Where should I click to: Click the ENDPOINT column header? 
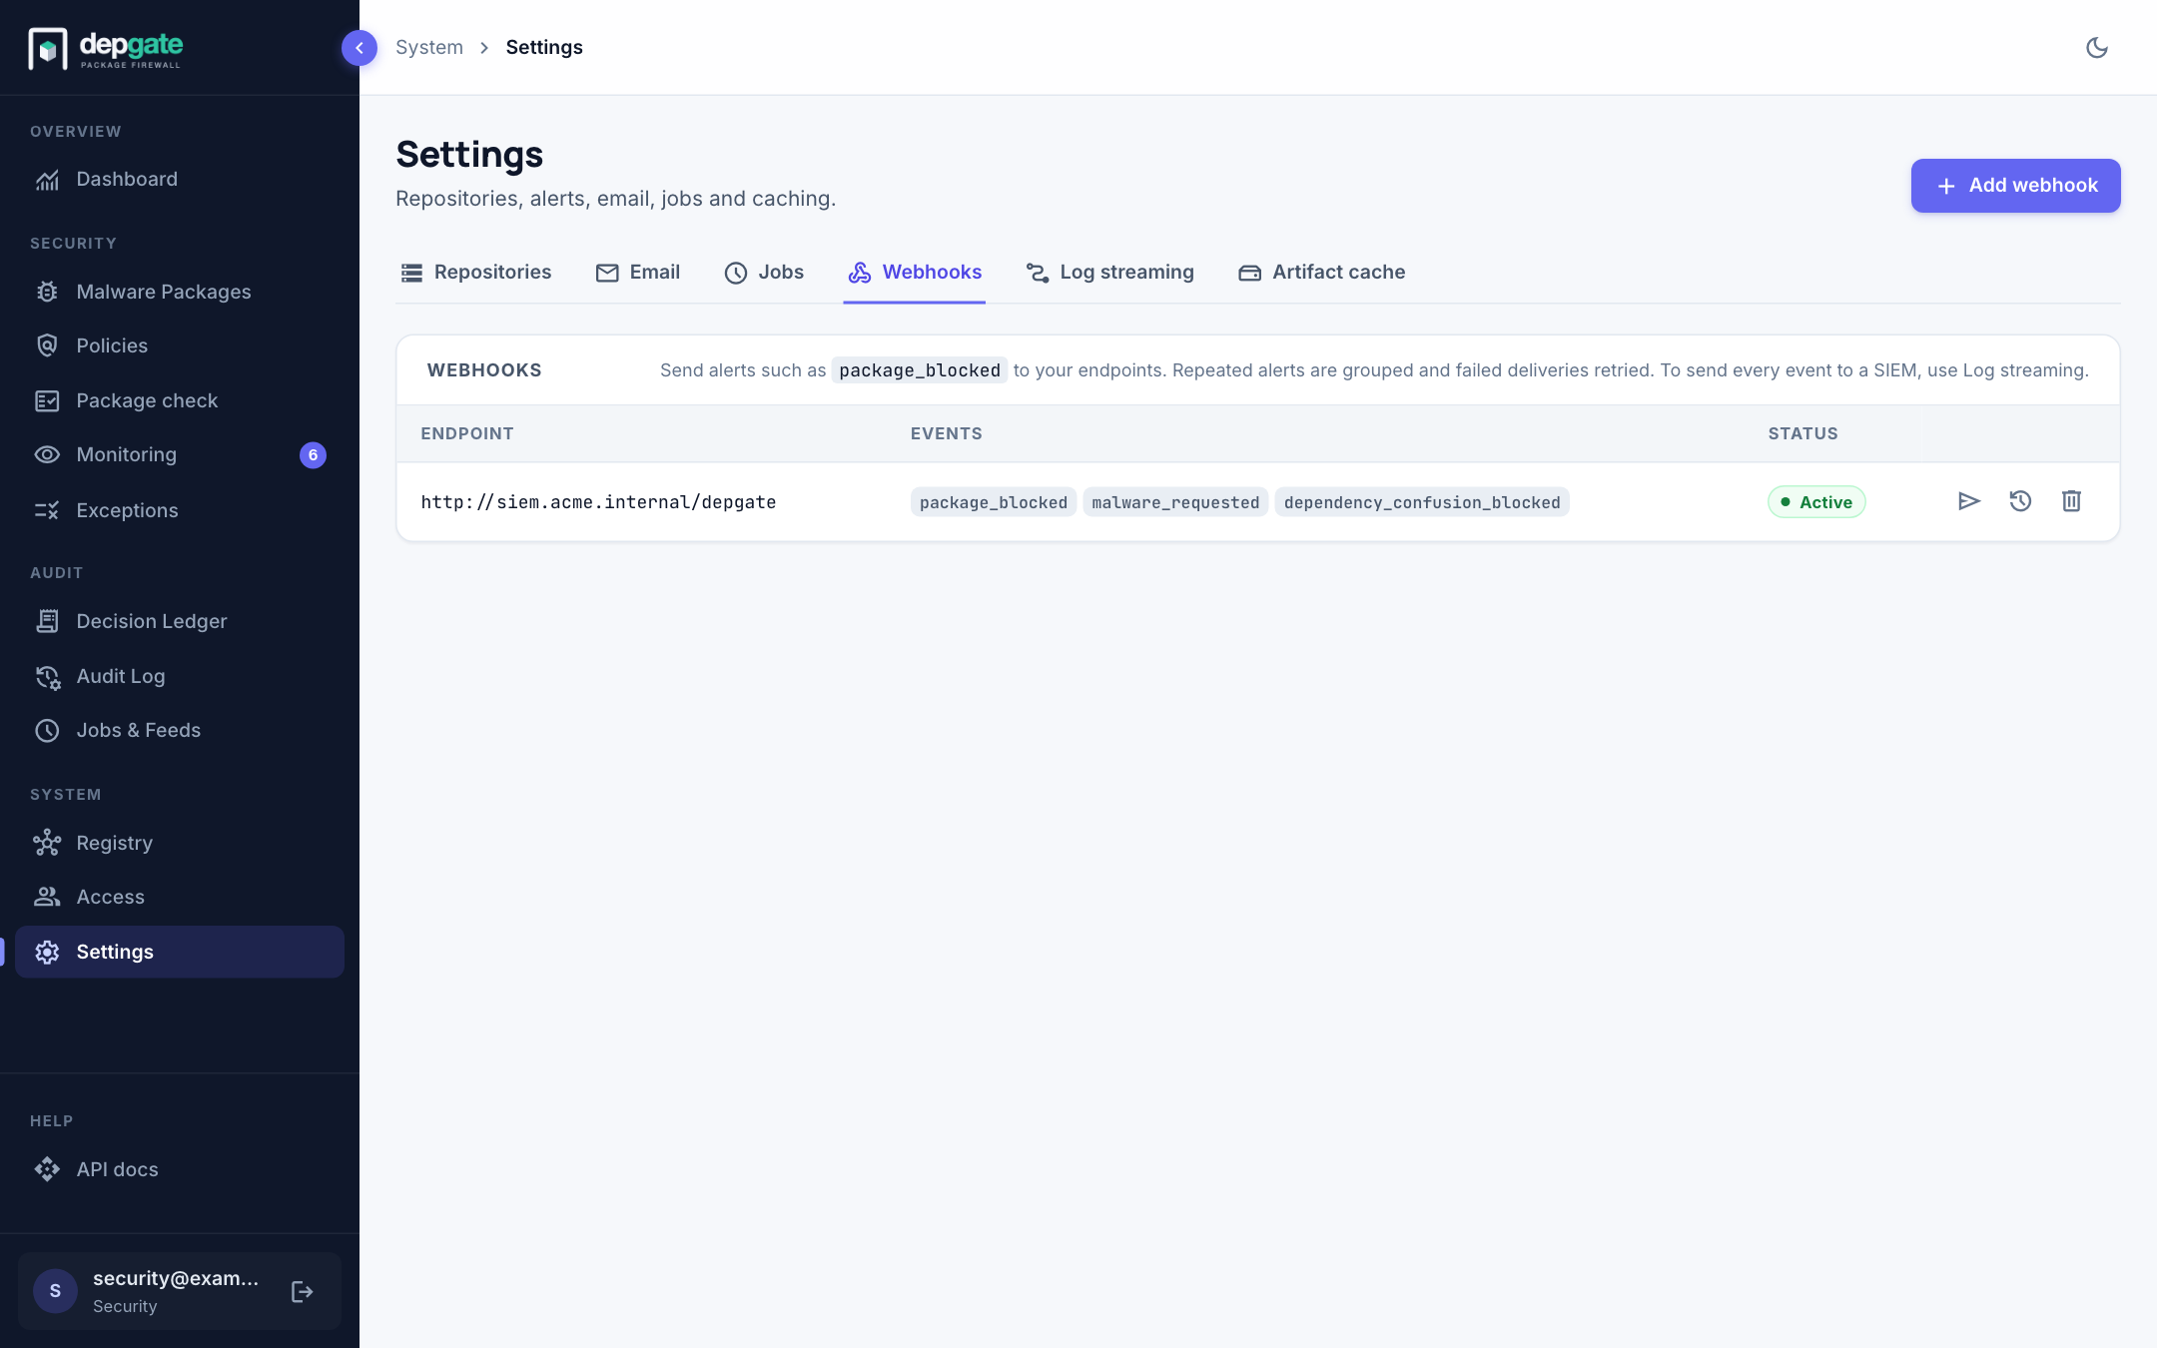pyautogui.click(x=467, y=433)
